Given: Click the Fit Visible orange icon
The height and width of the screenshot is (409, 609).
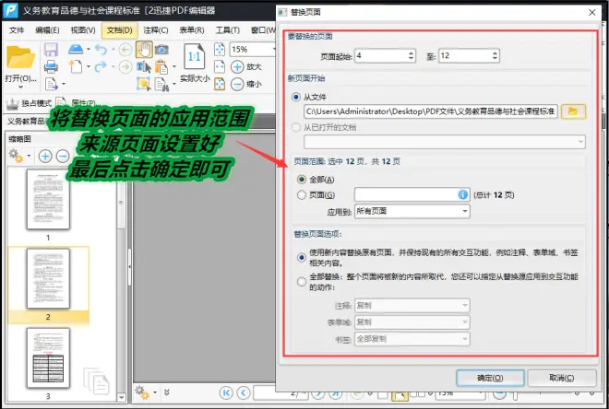Looking at the screenshot, I should 220,84.
